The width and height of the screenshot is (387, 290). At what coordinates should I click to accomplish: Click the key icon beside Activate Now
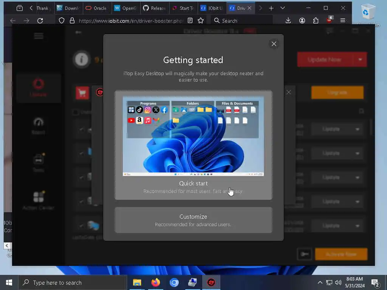tap(305, 254)
